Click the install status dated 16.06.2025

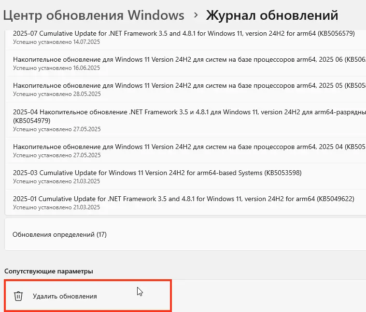pyautogui.click(x=56, y=68)
